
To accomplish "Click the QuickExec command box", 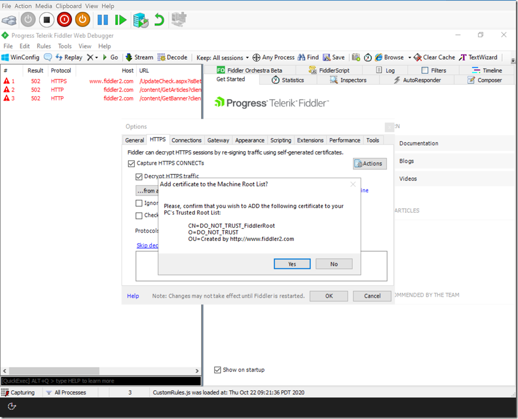I will 99,380.
